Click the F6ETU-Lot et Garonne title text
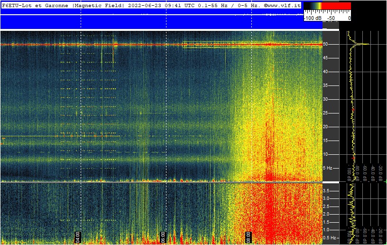 coord(36,5)
